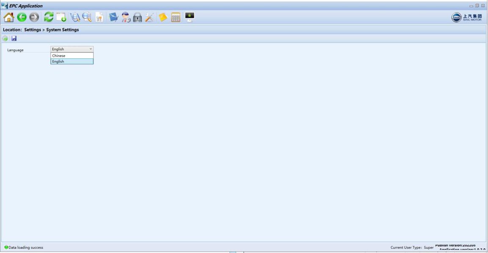Screen dimensions: 488x253
Task: Open the user settings person icon
Action: [126, 17]
